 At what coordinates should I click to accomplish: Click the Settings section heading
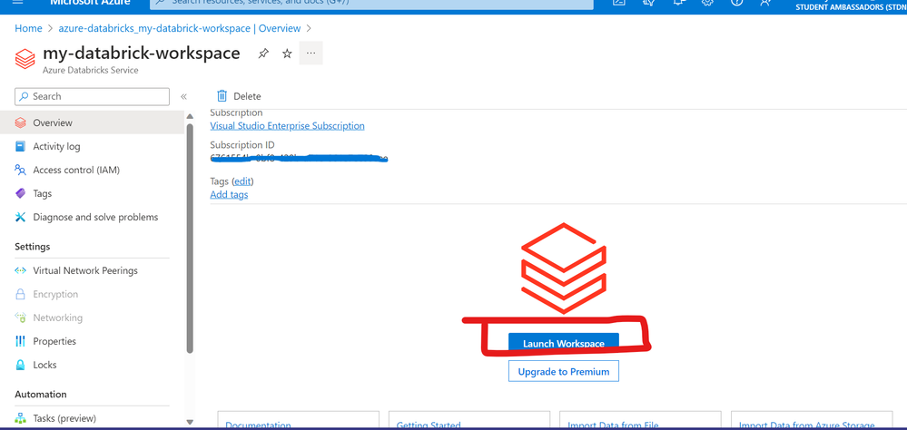pyautogui.click(x=33, y=247)
